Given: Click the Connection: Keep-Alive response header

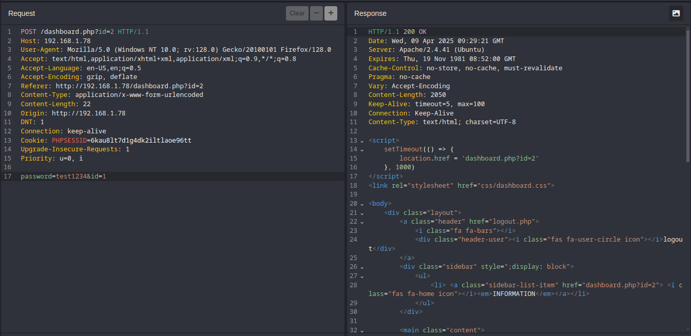Looking at the screenshot, I should pos(411,113).
